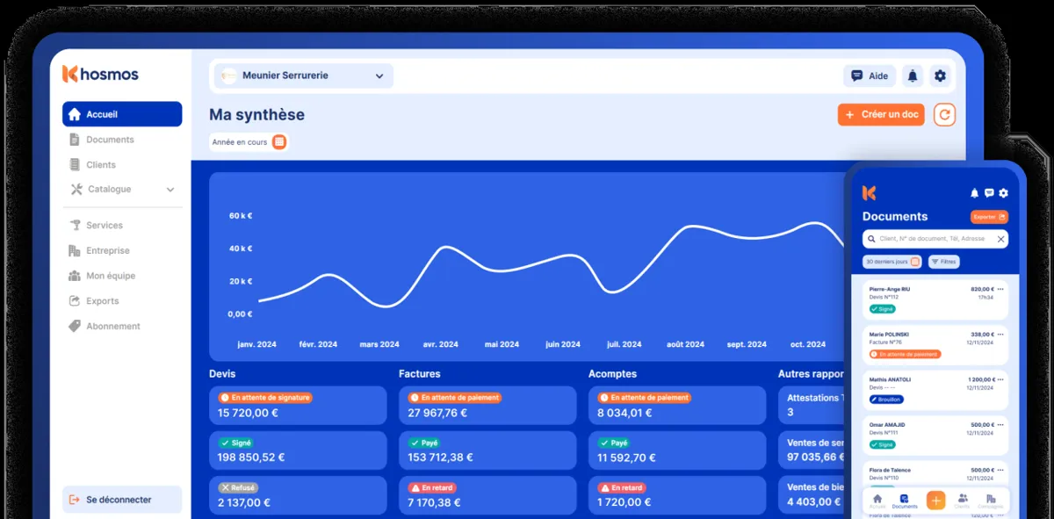
Task: Open the Année en cours date filter
Action: (249, 142)
